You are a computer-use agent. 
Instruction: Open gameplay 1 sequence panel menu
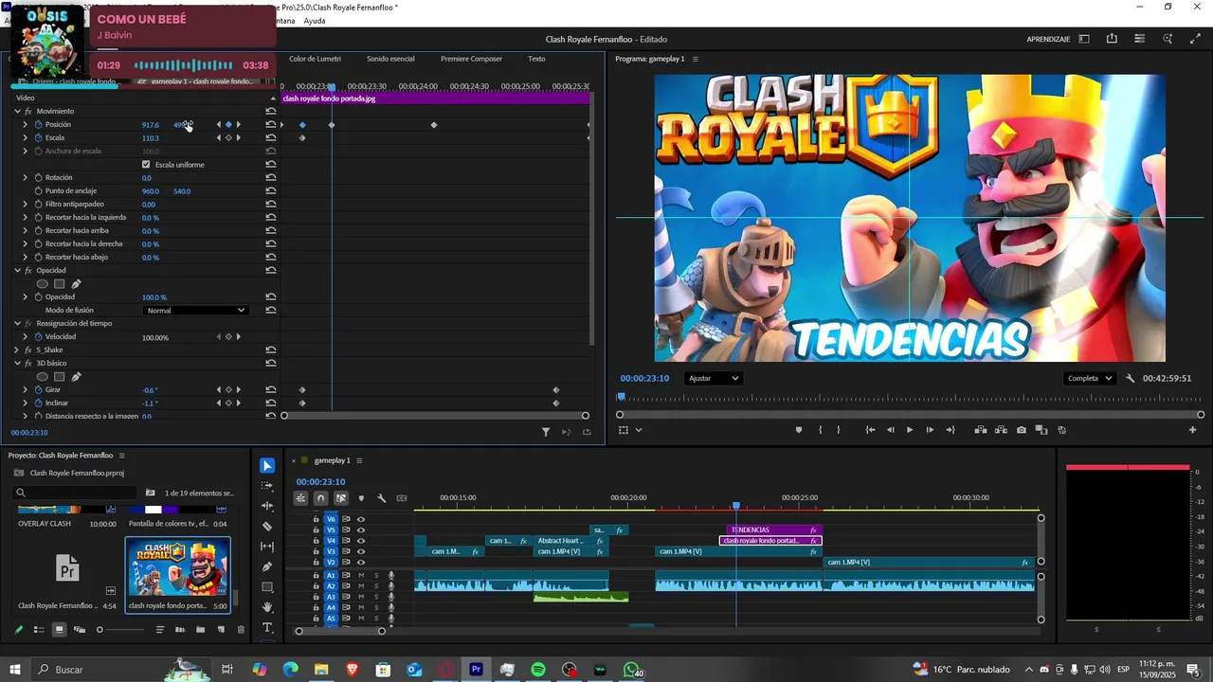(359, 460)
